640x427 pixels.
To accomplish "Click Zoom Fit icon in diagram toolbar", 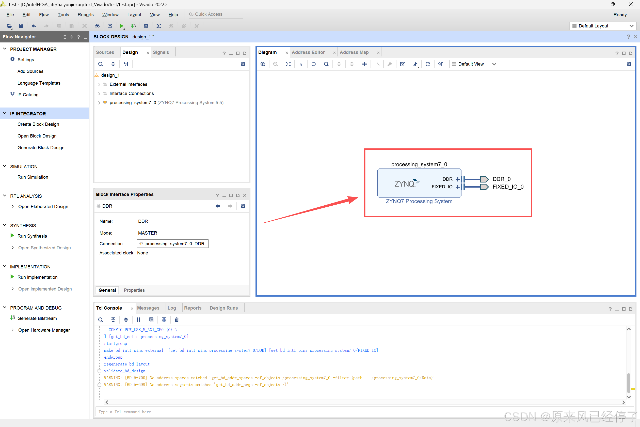I will 288,64.
